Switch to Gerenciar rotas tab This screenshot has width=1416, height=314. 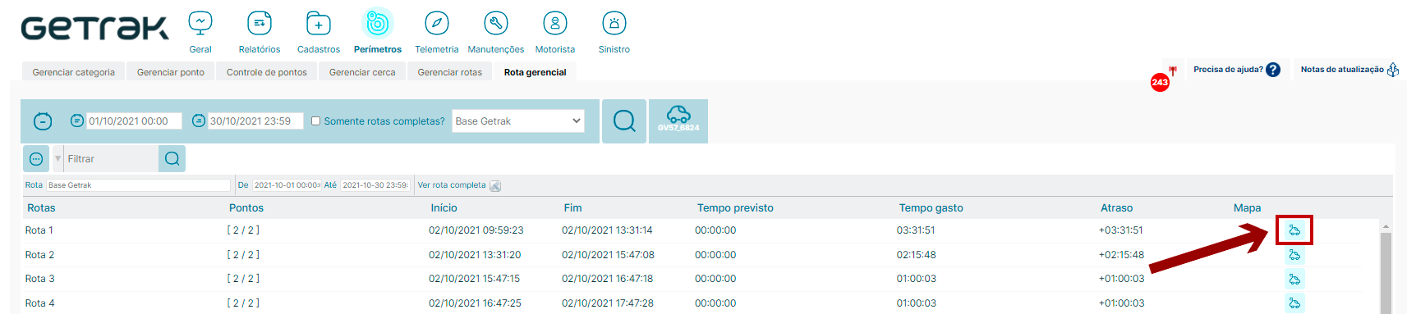450,72
